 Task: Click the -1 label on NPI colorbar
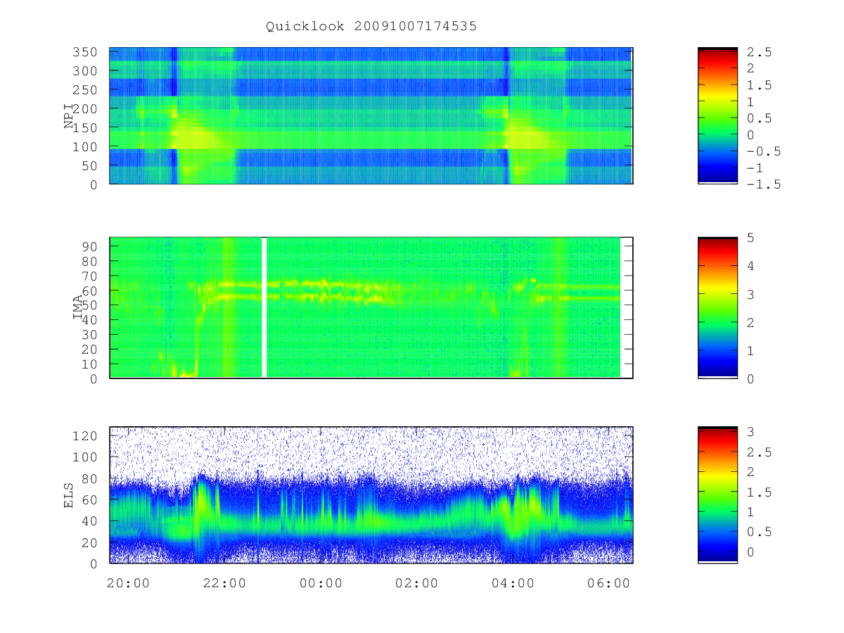(756, 167)
